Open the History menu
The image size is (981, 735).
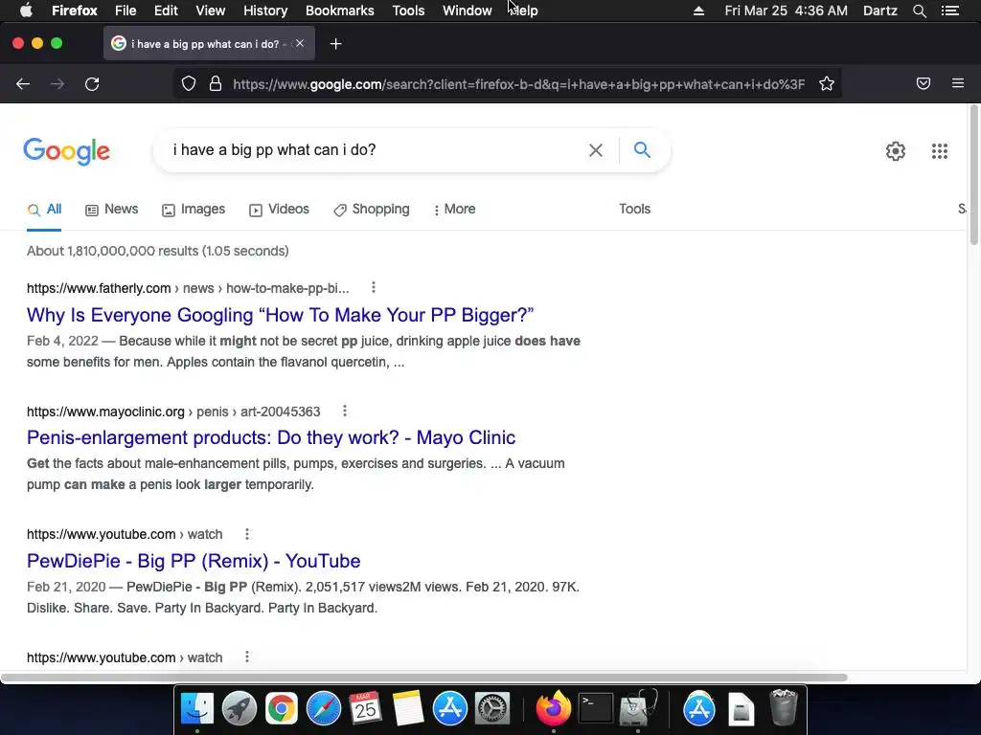tap(265, 11)
